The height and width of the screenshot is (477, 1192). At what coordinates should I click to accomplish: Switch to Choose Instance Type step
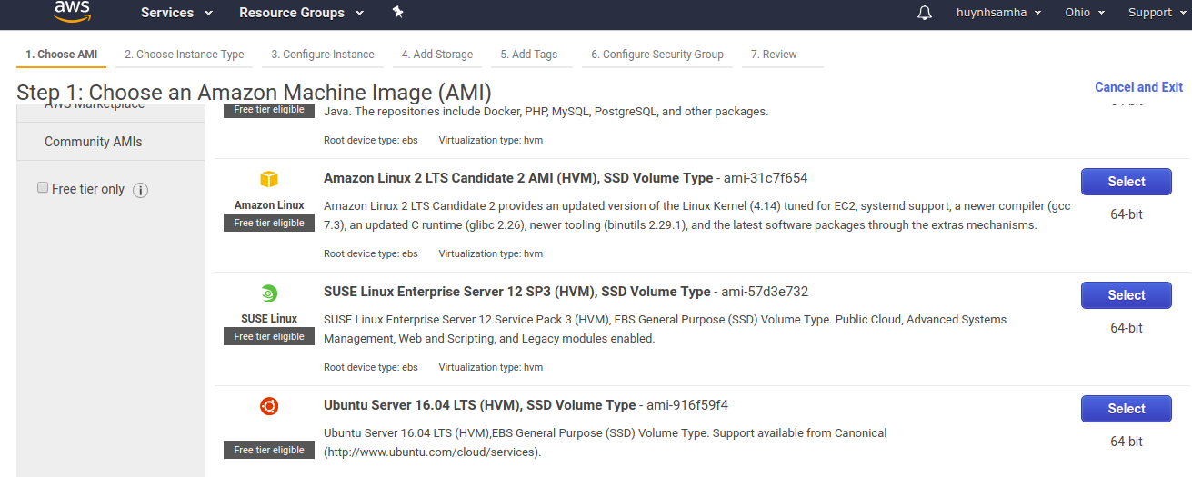click(x=185, y=55)
